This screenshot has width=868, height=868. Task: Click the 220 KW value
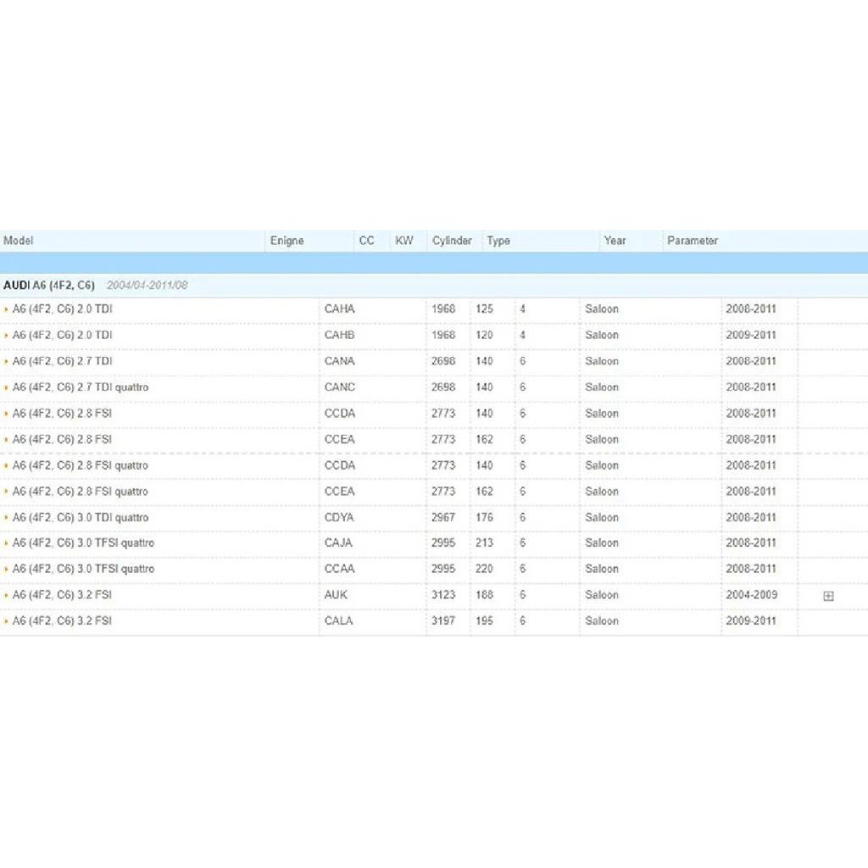click(x=484, y=569)
